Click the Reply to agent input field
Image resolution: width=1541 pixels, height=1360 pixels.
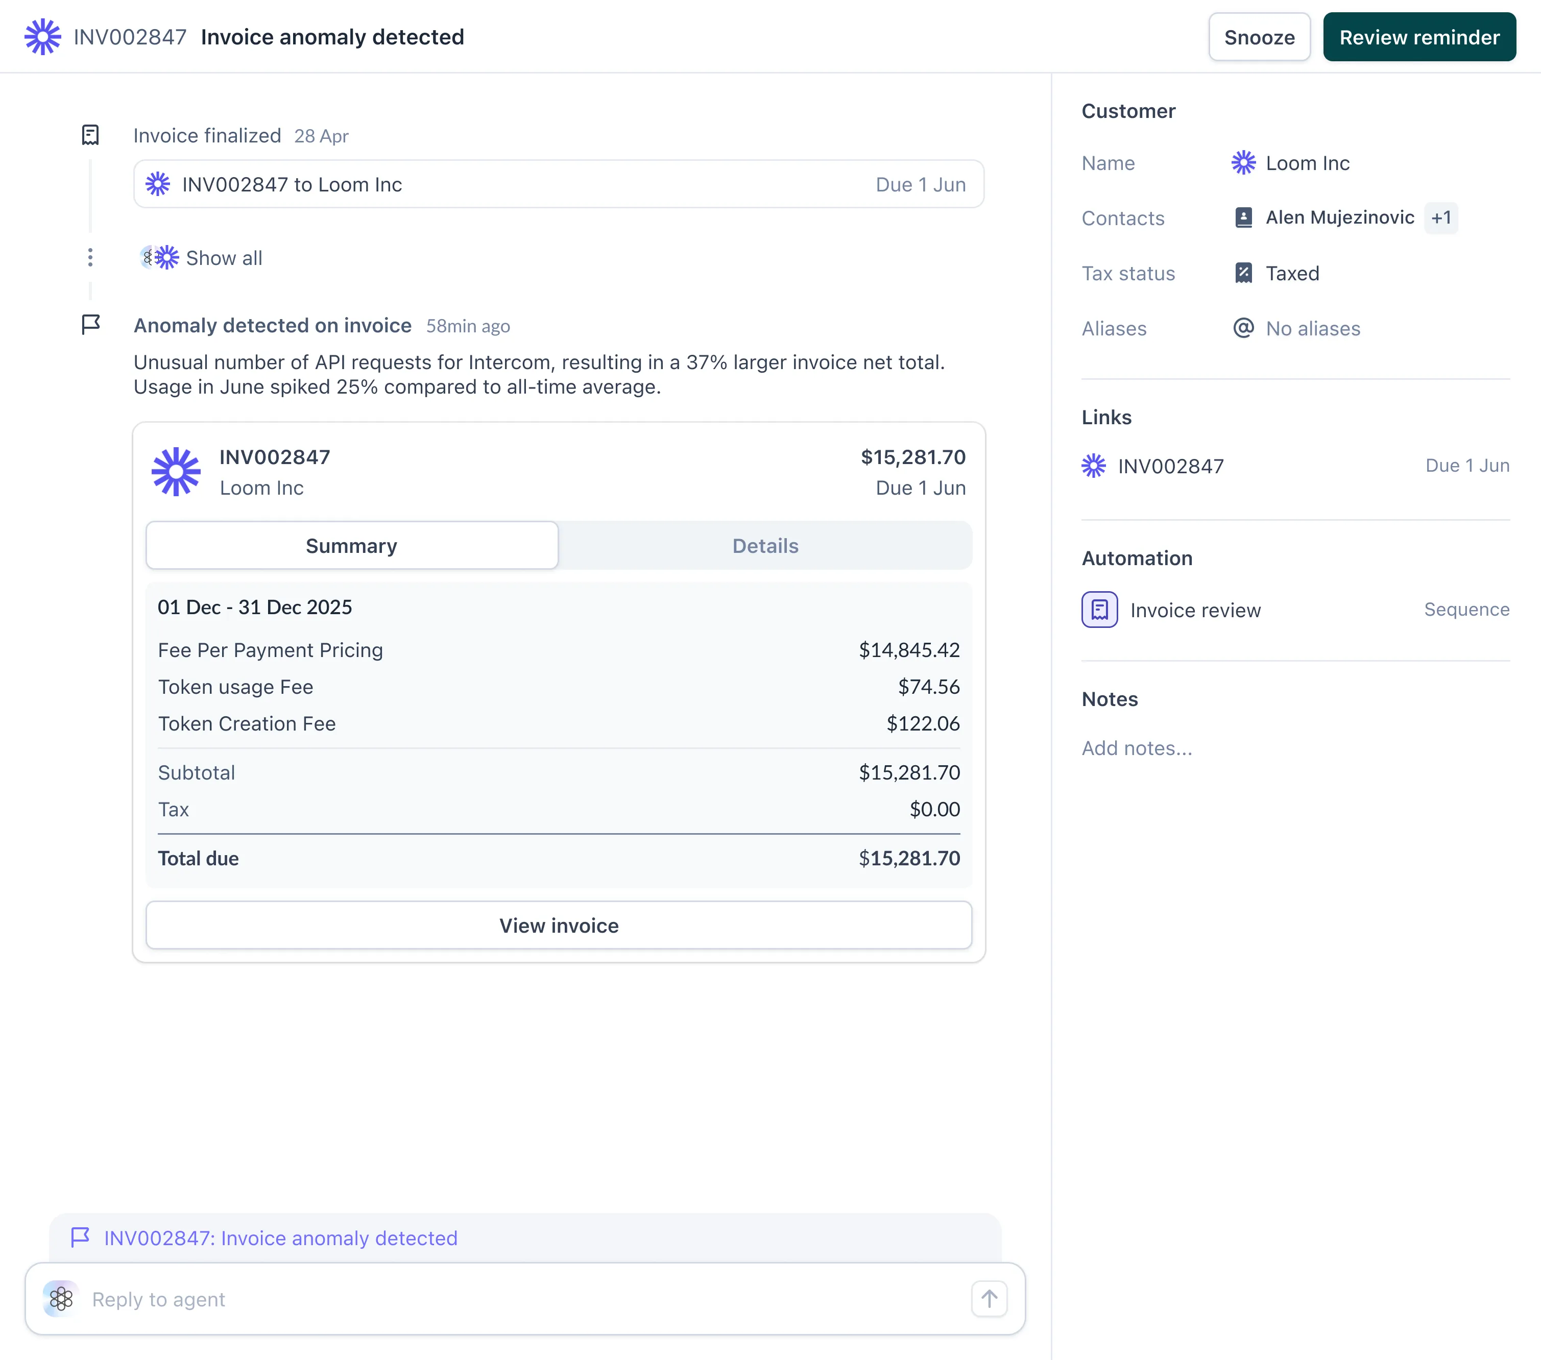point(520,1299)
